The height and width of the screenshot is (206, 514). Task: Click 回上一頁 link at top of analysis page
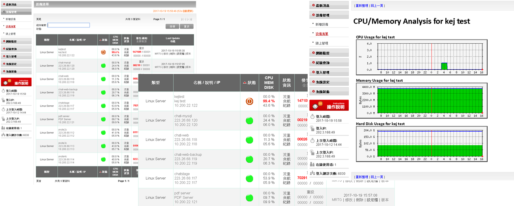(x=377, y=5)
